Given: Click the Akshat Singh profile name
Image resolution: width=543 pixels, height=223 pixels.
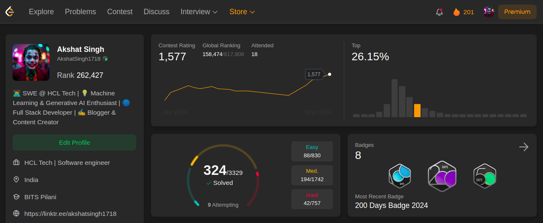Looking at the screenshot, I should tap(81, 49).
